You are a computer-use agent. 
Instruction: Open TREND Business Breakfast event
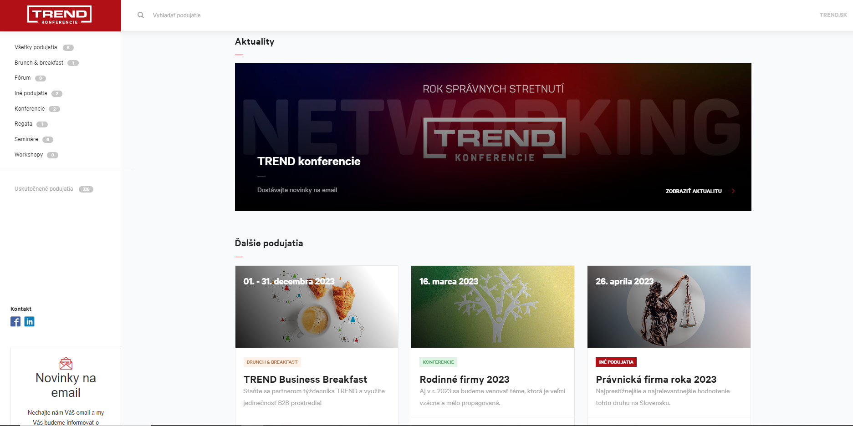(x=305, y=380)
